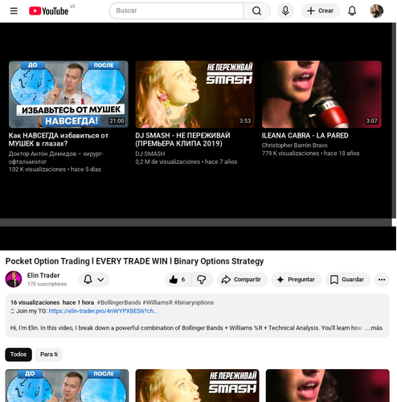Open the DJ SMASH channel name

(x=150, y=154)
